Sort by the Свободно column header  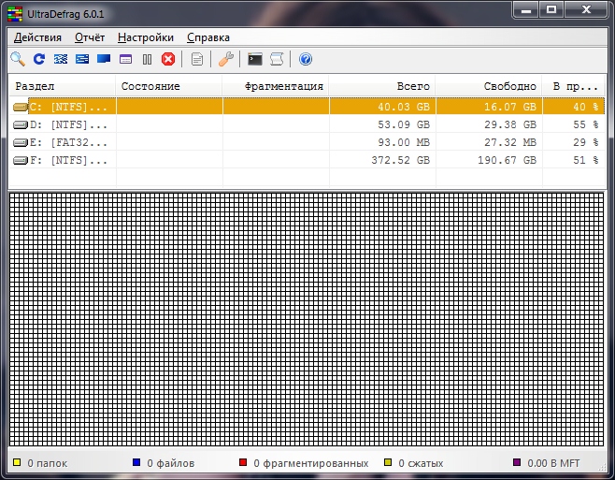point(489,86)
